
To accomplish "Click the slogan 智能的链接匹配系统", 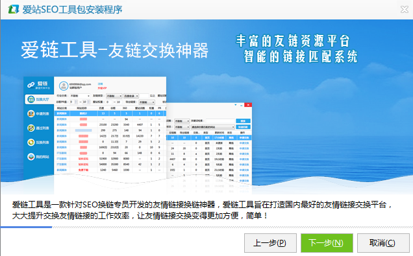I will [x=300, y=56].
